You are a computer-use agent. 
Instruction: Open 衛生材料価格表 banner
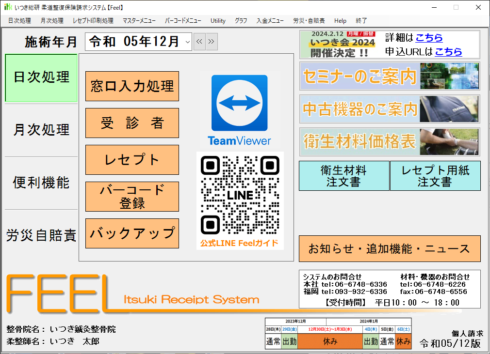point(389,141)
